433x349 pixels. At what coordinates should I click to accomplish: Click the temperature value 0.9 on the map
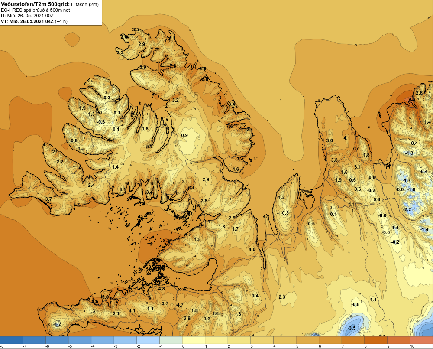(x=184, y=135)
